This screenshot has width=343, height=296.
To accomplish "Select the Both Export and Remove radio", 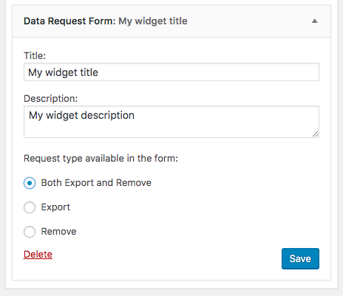I will coord(30,183).
